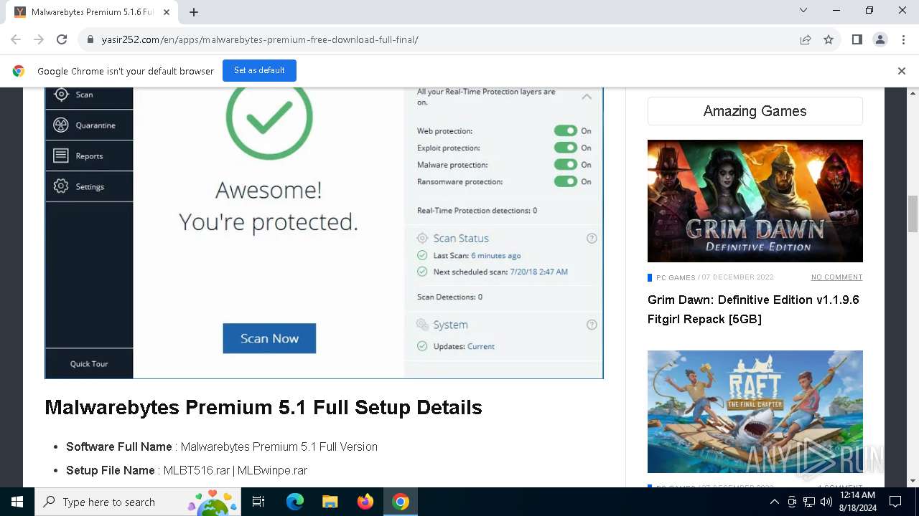The width and height of the screenshot is (919, 516).
Task: Toggle Web protection switch
Action: [x=566, y=130]
